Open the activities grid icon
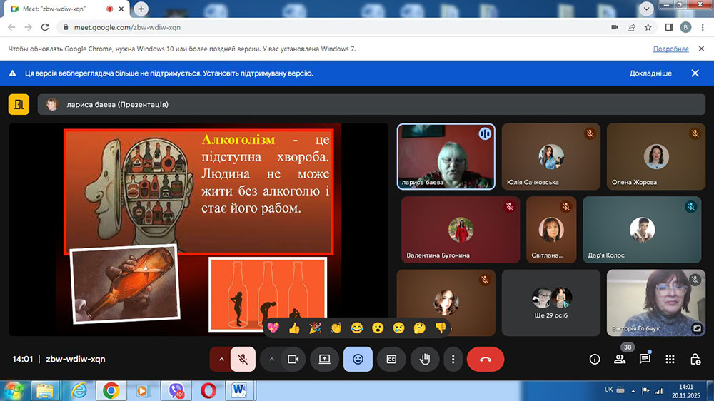The image size is (714, 401). [670, 360]
